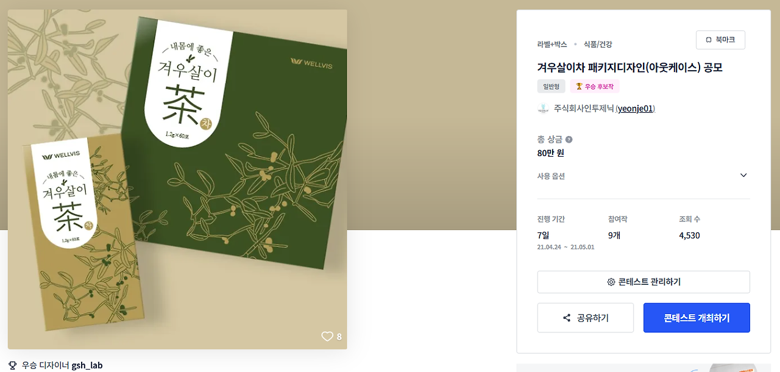The image size is (780, 372).
Task: Open designer gsh_lab profile
Action: click(87, 365)
